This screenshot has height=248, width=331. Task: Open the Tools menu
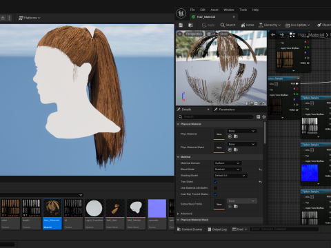(x=243, y=10)
